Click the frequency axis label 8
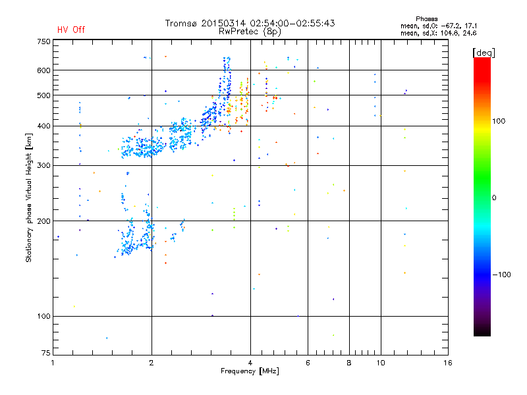 click(349, 363)
